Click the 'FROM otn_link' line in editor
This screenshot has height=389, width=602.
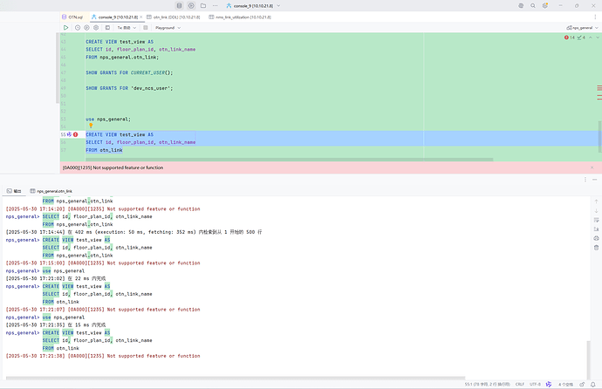click(x=104, y=150)
